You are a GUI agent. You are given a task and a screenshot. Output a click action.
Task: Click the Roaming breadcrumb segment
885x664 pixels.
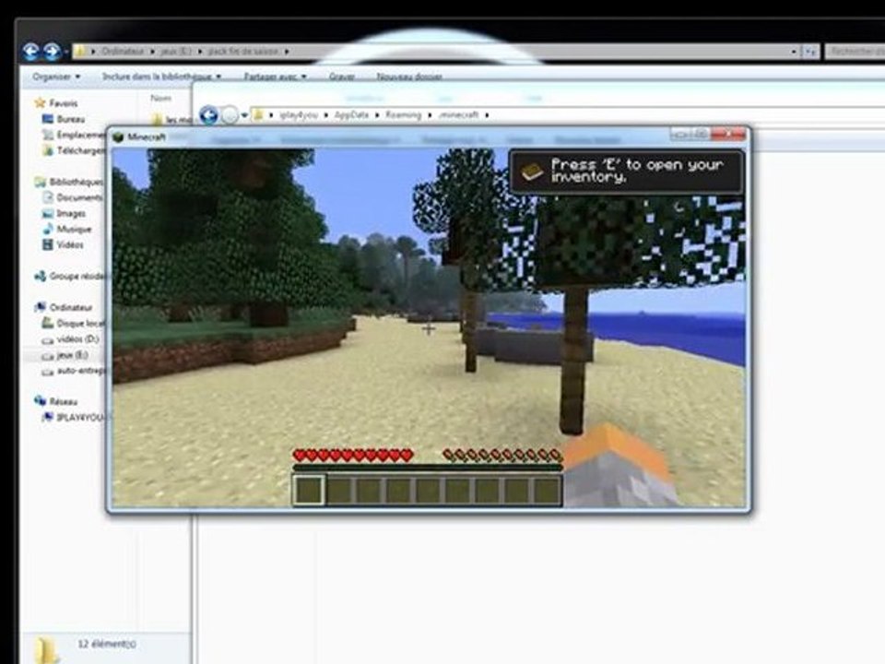coord(403,115)
